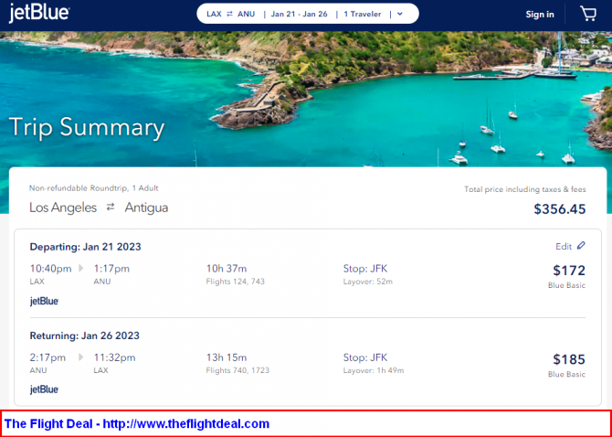Click the 2:17pm return departure time
Viewport: 612px width, 437px height.
click(x=48, y=357)
